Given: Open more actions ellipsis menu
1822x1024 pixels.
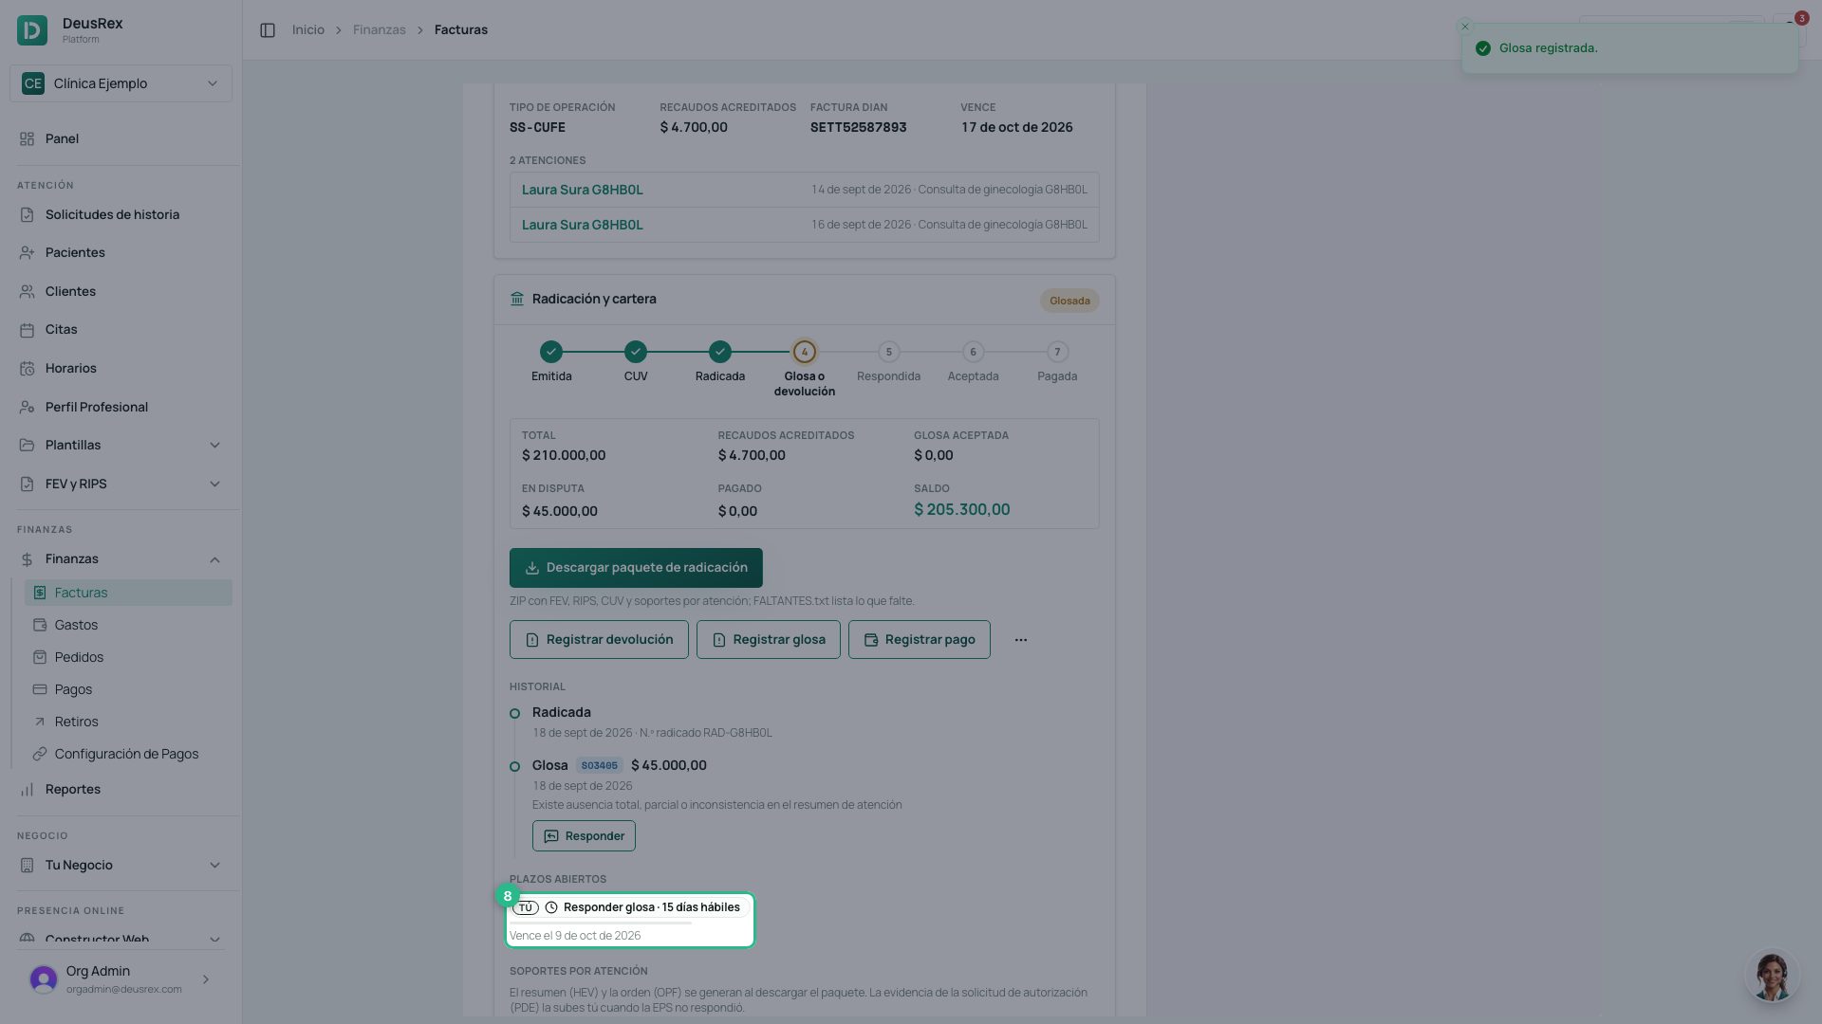Looking at the screenshot, I should [x=1021, y=640].
